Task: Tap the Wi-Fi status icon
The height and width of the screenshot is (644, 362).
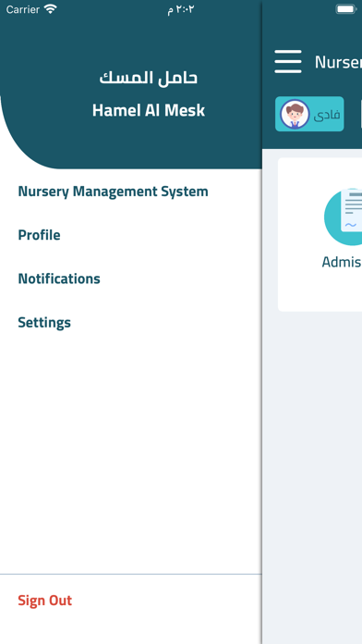Action: 51,9
